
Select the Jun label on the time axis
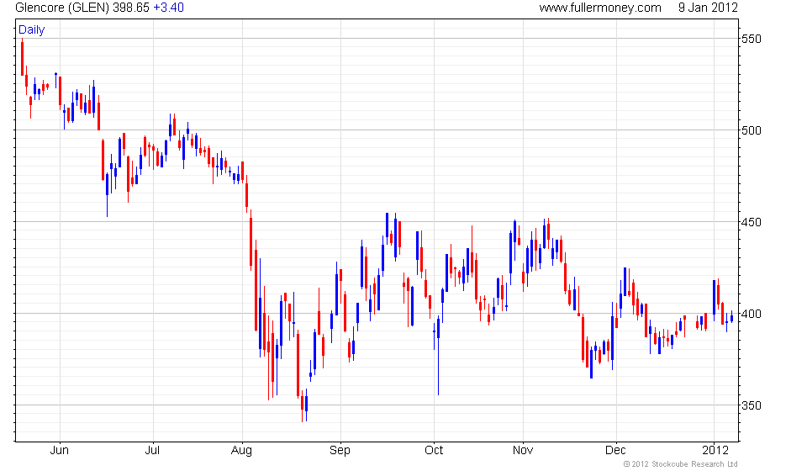pos(59,451)
